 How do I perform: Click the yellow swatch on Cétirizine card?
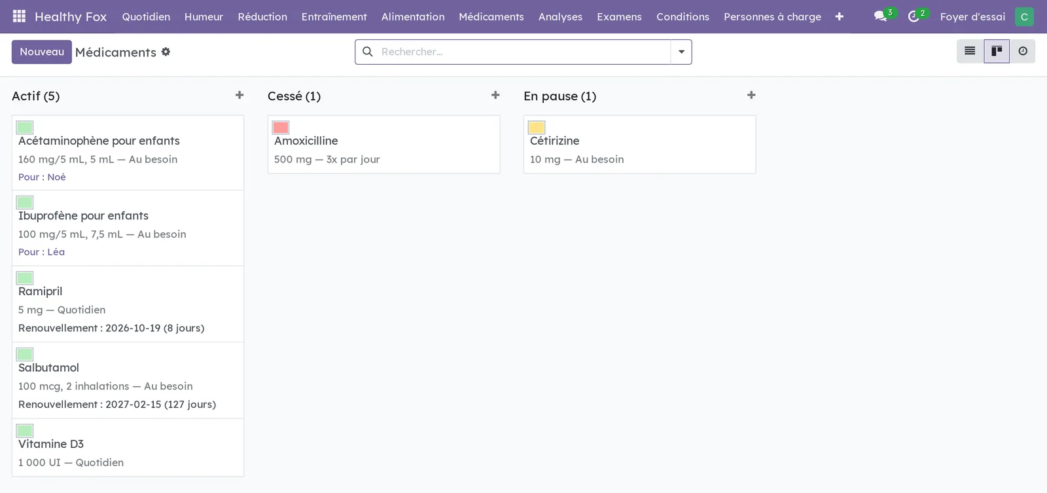click(537, 128)
